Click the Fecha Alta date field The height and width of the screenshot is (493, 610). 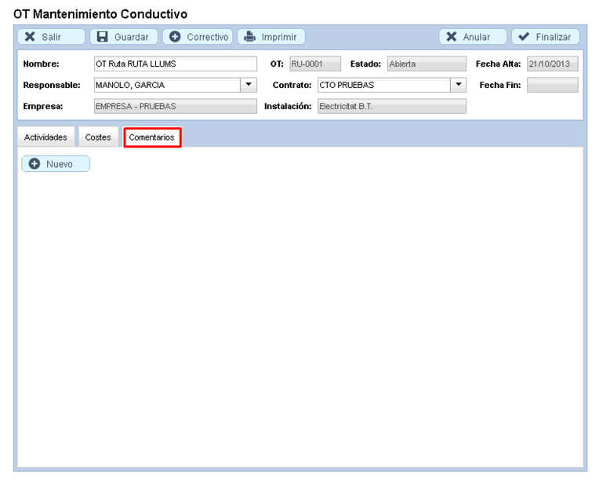[x=552, y=64]
